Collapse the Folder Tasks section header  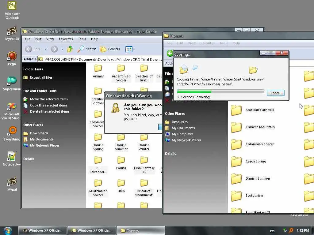coord(33,69)
